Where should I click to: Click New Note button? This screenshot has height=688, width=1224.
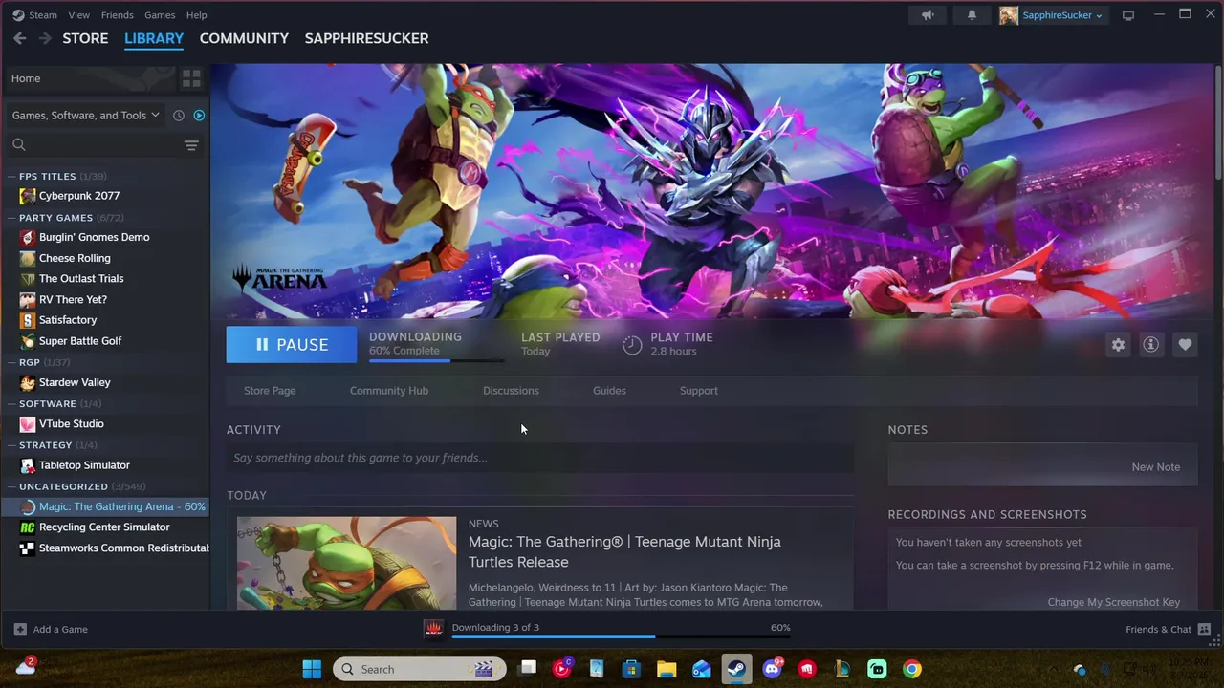coord(1156,467)
